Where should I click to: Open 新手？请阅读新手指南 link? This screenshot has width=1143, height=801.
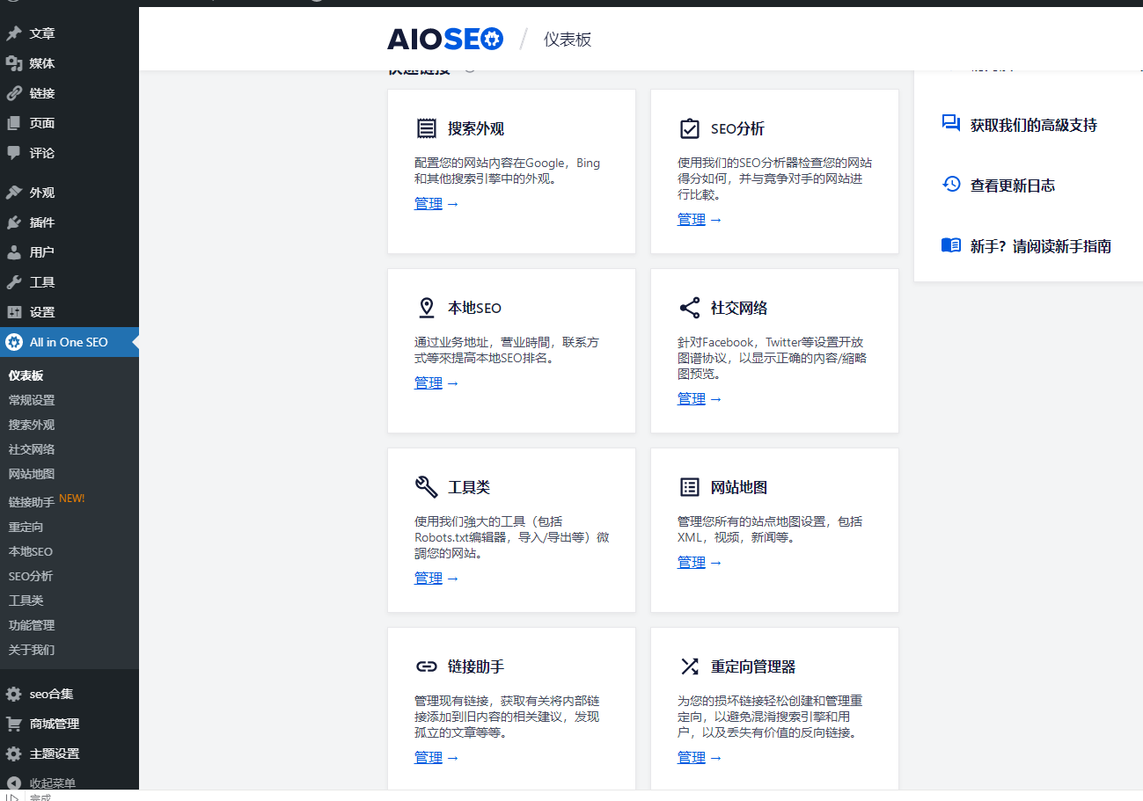1040,246
